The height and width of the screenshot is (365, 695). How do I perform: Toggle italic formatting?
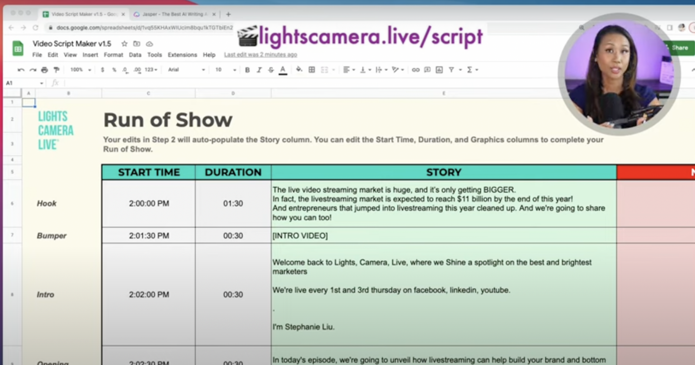point(259,70)
